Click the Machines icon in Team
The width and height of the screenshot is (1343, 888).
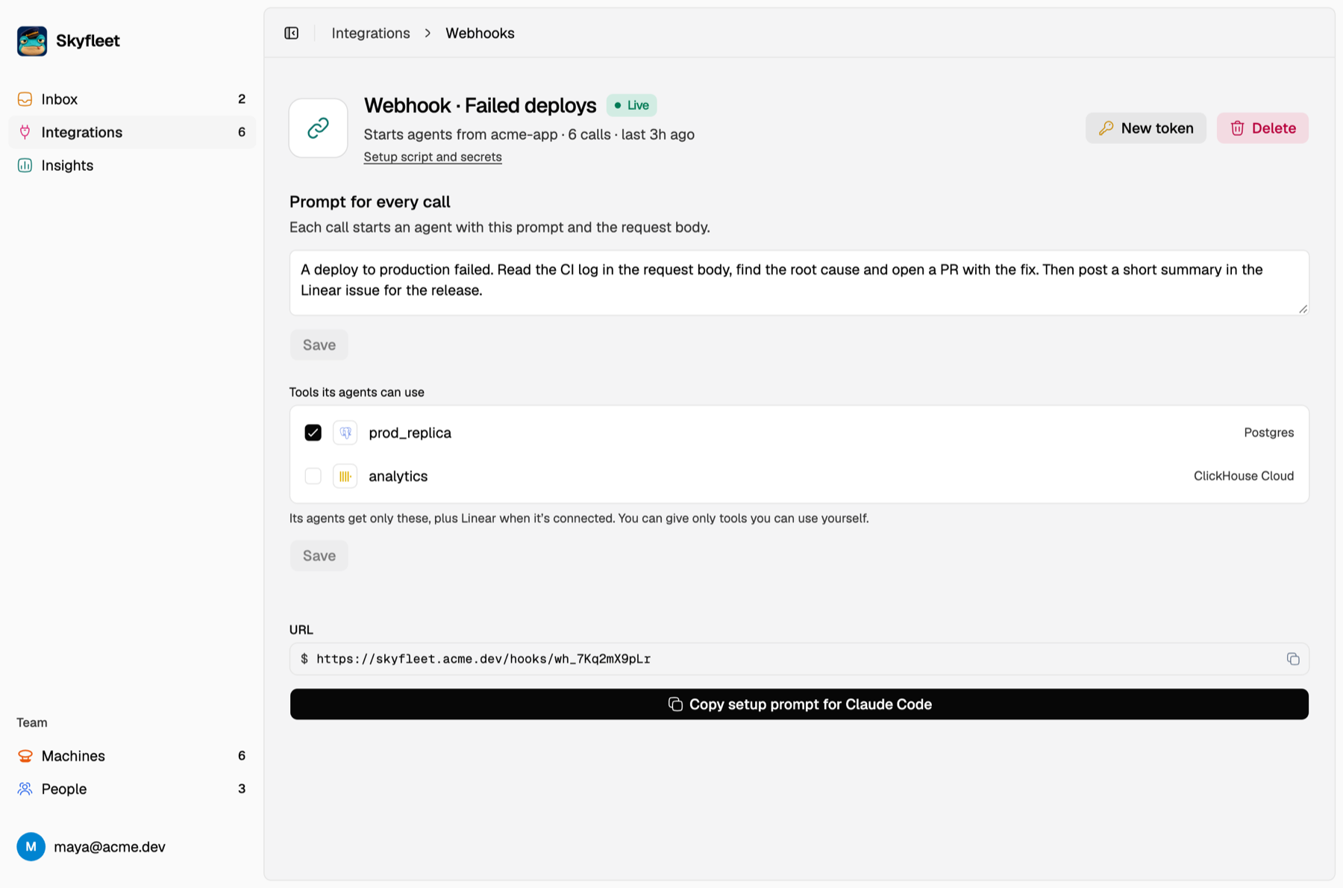click(x=25, y=756)
